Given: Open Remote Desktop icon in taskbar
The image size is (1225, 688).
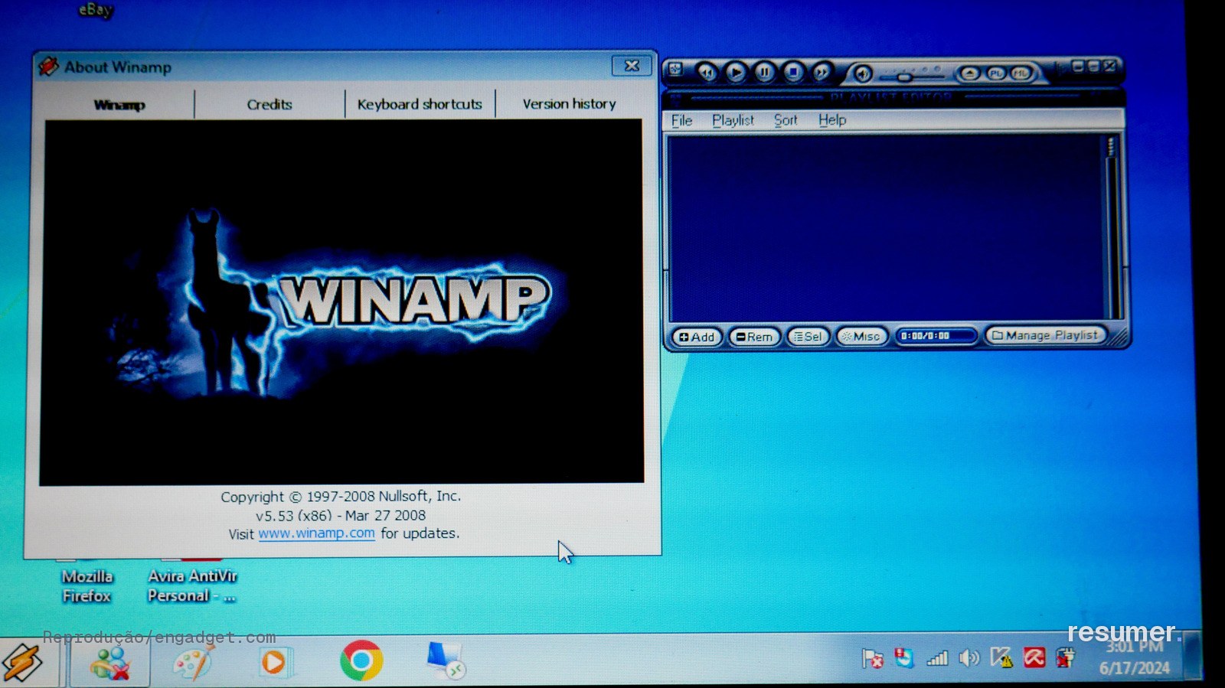Looking at the screenshot, I should (x=446, y=660).
